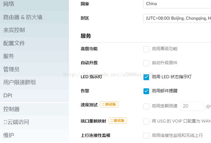Uncheck 启用 LED 状态指示灯
The width and height of the screenshot is (211, 143).
[146, 77]
